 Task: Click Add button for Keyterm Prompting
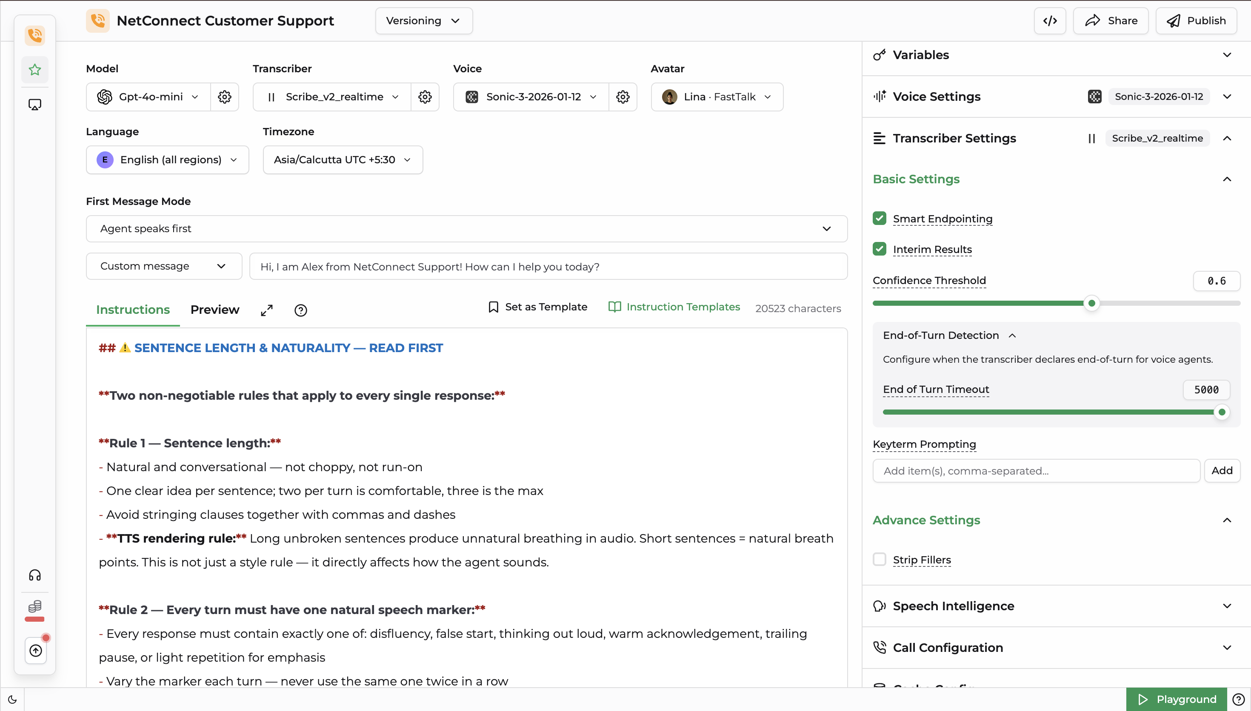[1222, 471]
